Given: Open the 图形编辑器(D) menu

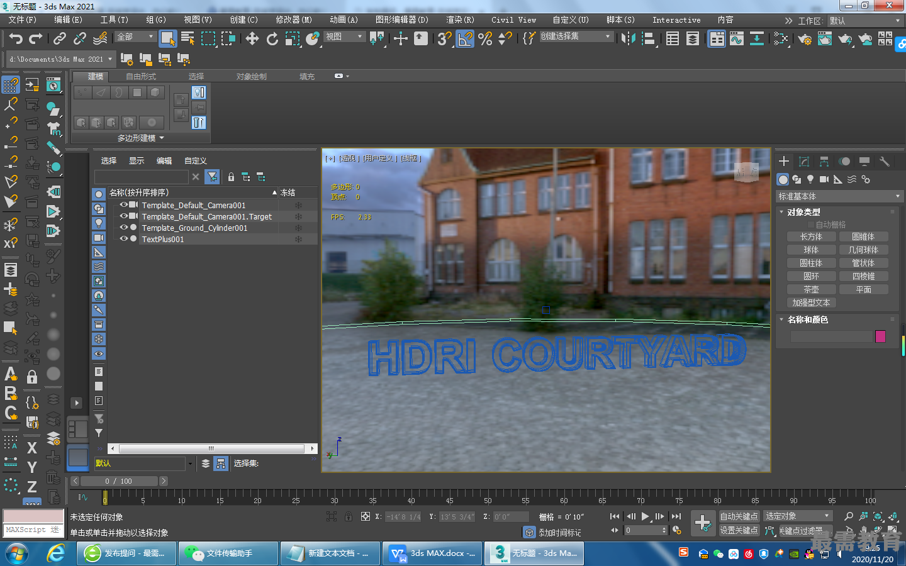Looking at the screenshot, I should click(401, 20).
